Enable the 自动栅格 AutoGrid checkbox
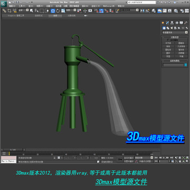 pos(168,40)
